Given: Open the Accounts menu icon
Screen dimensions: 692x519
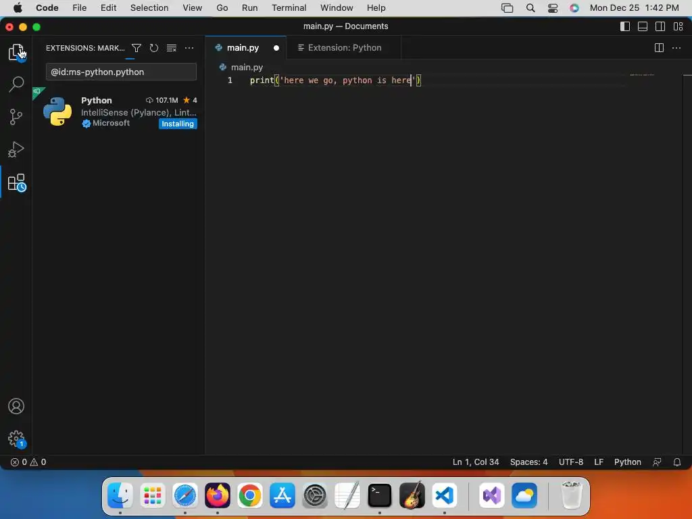Looking at the screenshot, I should [x=16, y=406].
